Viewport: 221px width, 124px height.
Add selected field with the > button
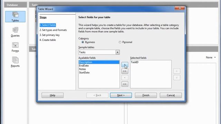point(125,64)
